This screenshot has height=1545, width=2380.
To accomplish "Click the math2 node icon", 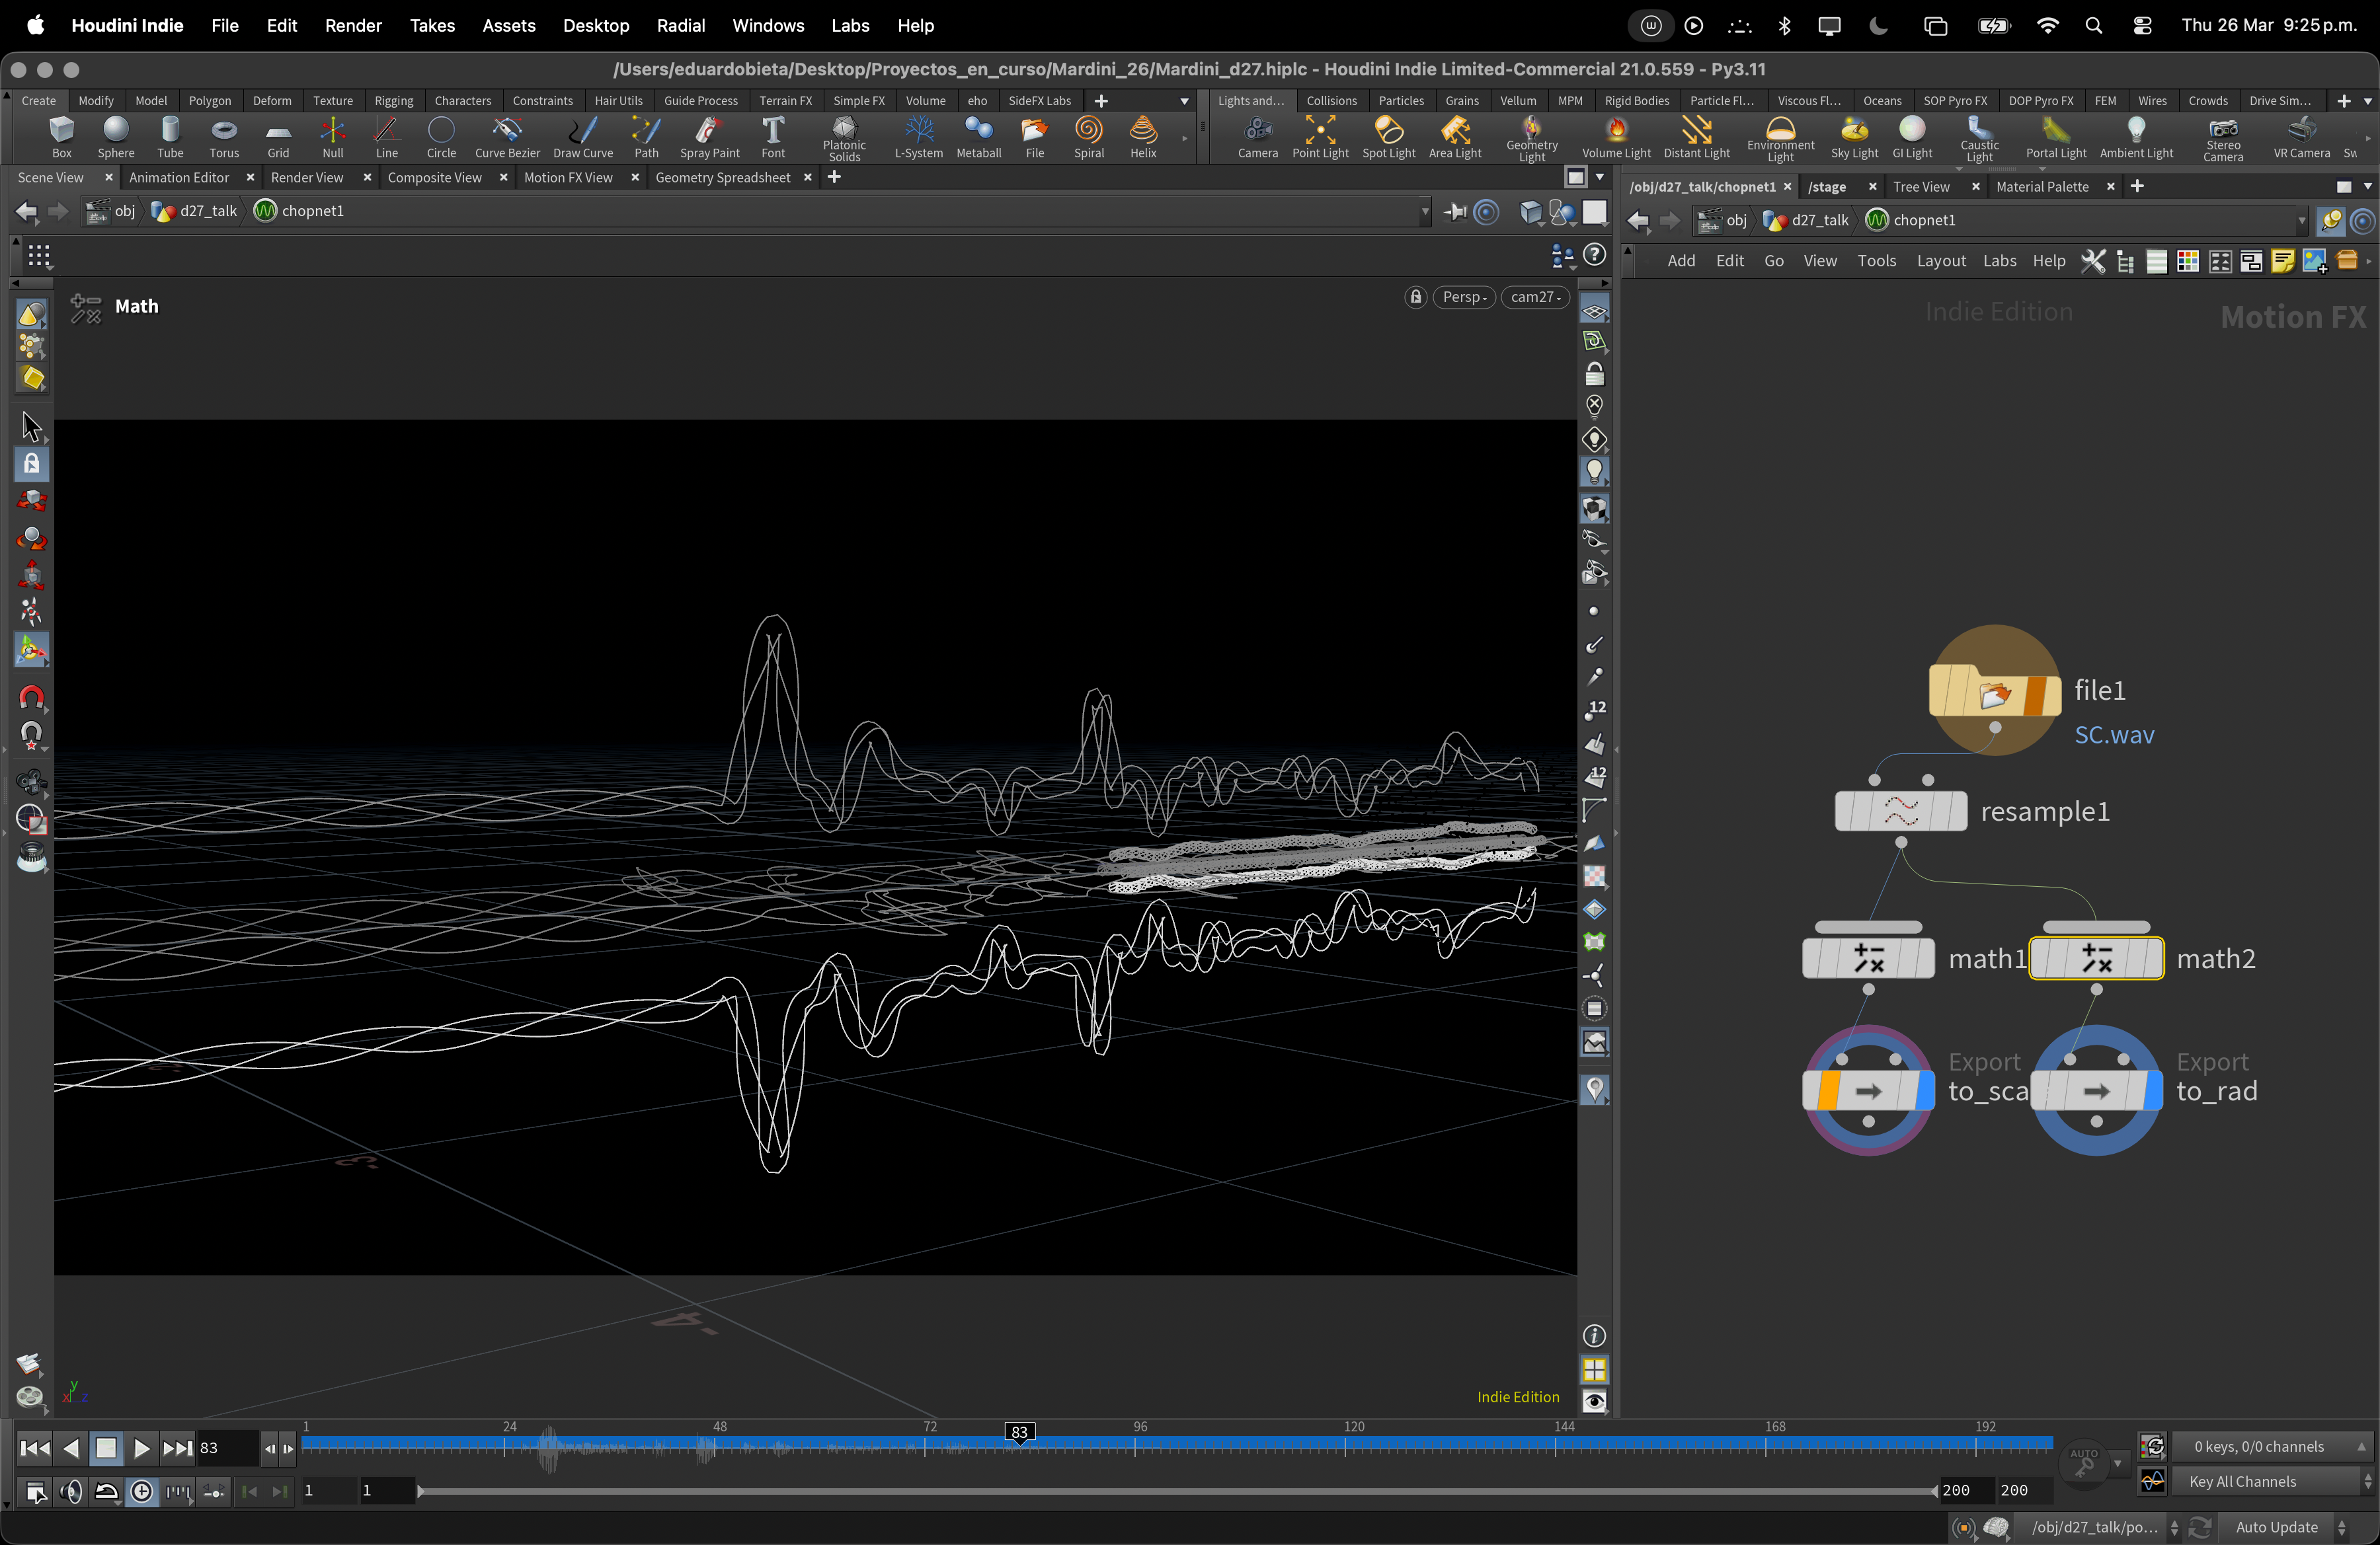I will [x=2096, y=958].
